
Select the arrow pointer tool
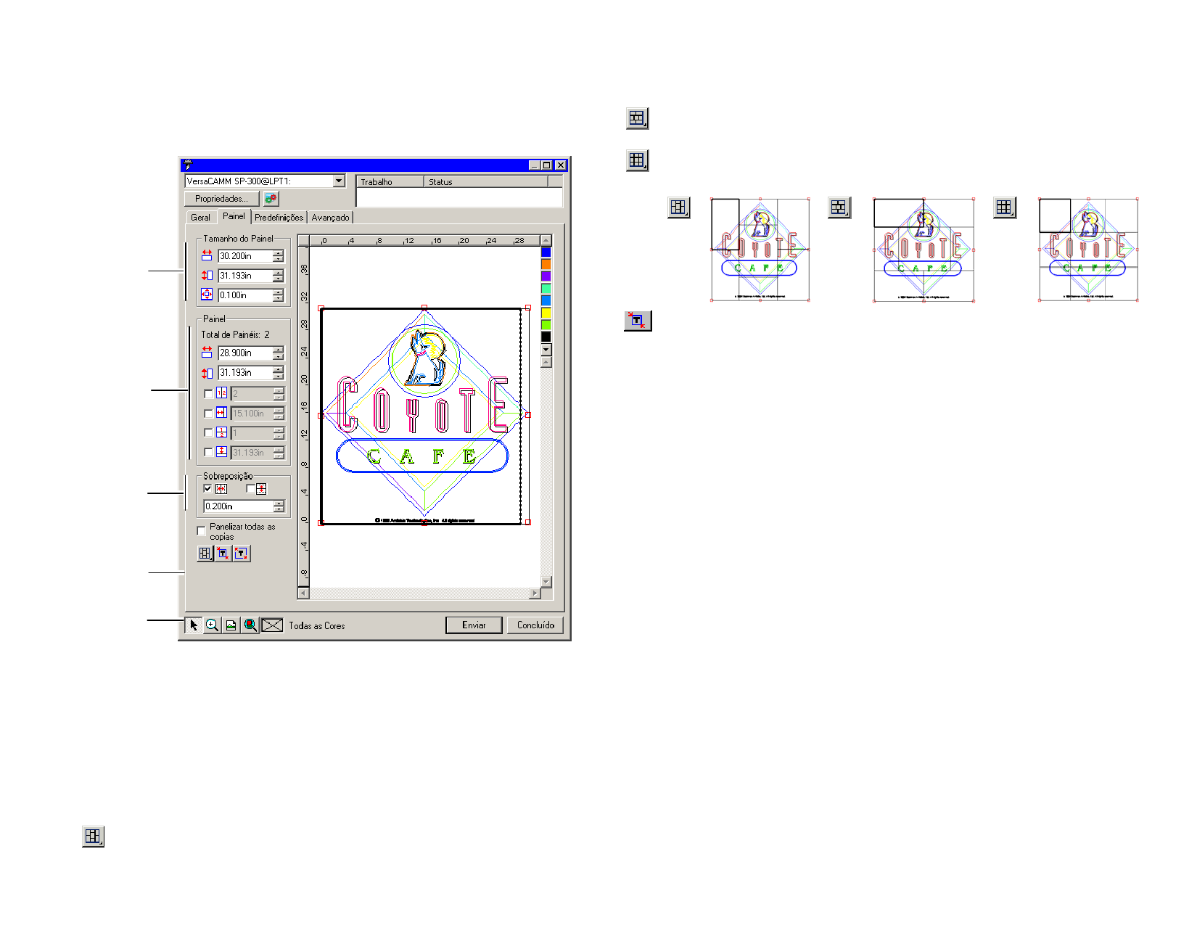[194, 625]
